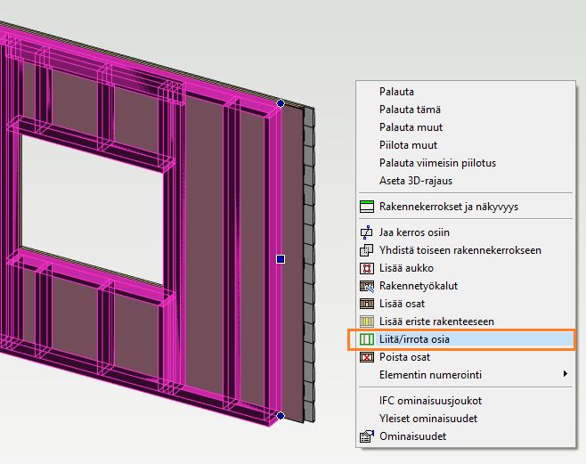The height and width of the screenshot is (464, 586).
Task: Open Rakennetyökalut via its icon
Action: pos(366,286)
